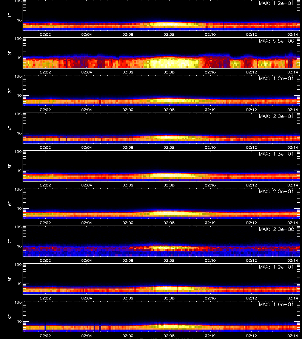Click 02:12 tick label under 3F panel

click(x=251, y=110)
